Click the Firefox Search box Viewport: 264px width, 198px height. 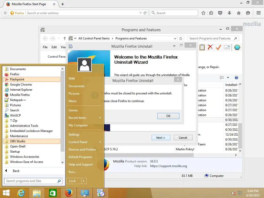click(x=174, y=13)
